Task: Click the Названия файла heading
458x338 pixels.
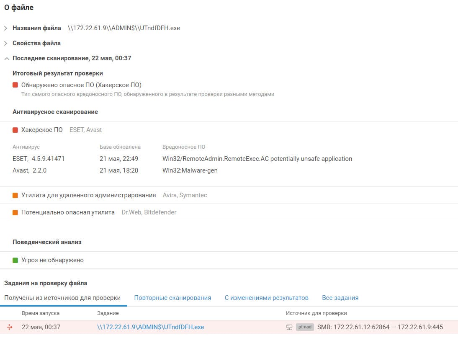Action: (x=37, y=28)
